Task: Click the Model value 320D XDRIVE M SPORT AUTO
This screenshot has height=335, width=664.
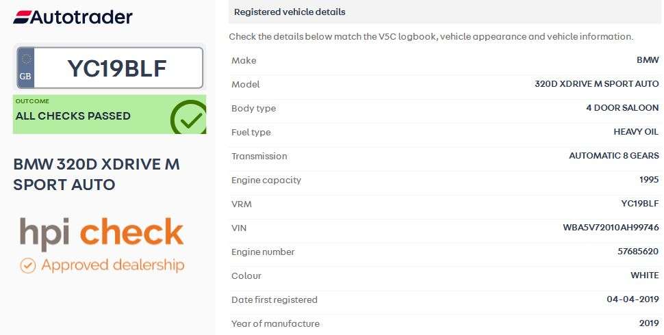Action: pos(596,84)
